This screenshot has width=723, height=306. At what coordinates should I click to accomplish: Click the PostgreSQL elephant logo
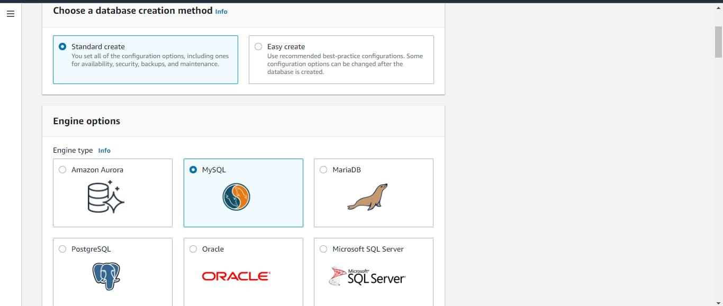point(106,276)
